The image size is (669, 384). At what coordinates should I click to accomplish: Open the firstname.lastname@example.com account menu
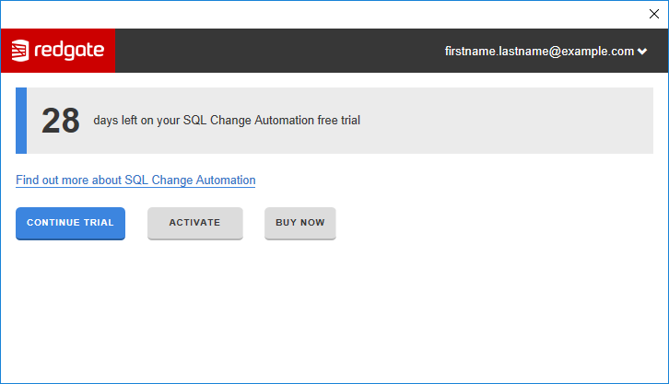point(539,52)
